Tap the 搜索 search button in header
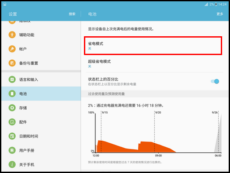The width and height of the screenshot is (230, 173). tap(72, 14)
